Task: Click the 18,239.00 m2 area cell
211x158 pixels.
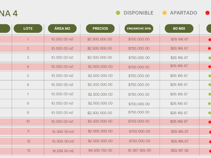Action: coord(63,151)
